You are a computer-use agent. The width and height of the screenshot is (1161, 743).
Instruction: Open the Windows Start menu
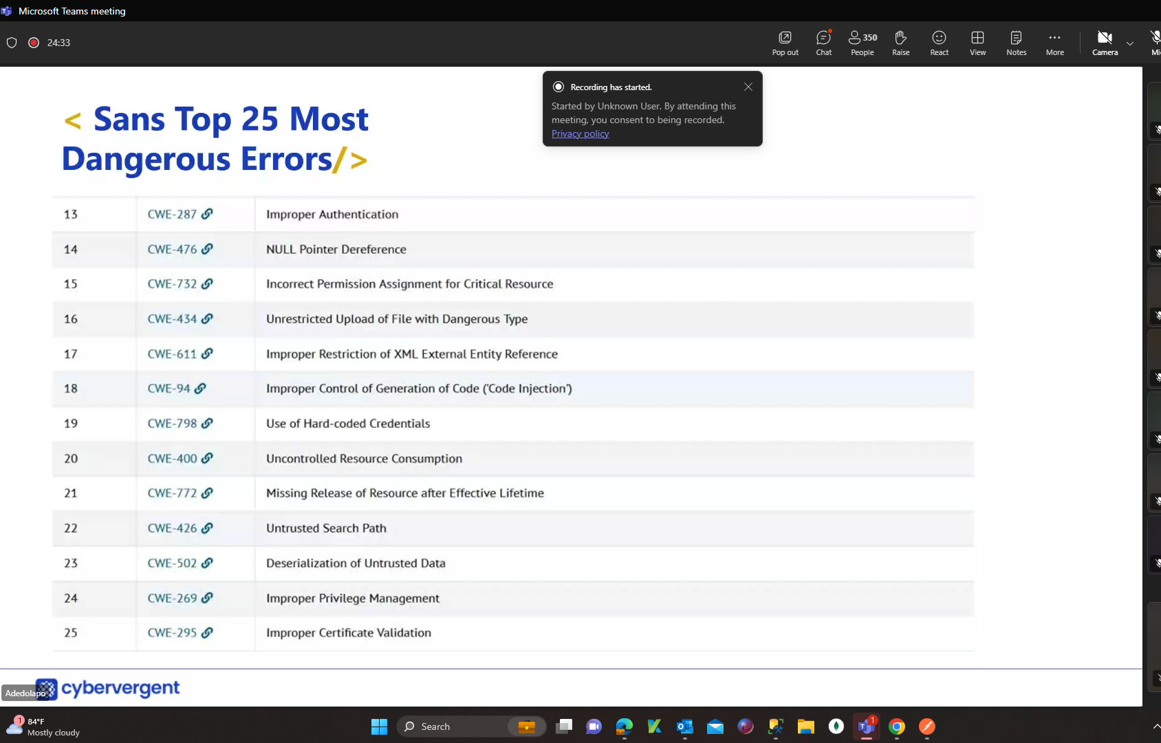tap(379, 726)
